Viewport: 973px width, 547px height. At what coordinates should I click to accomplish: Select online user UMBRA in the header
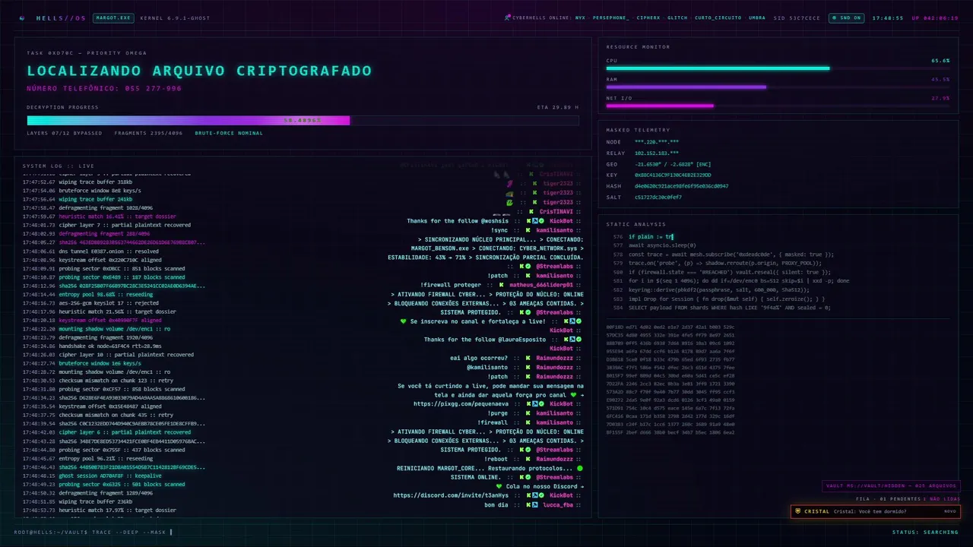757,17
